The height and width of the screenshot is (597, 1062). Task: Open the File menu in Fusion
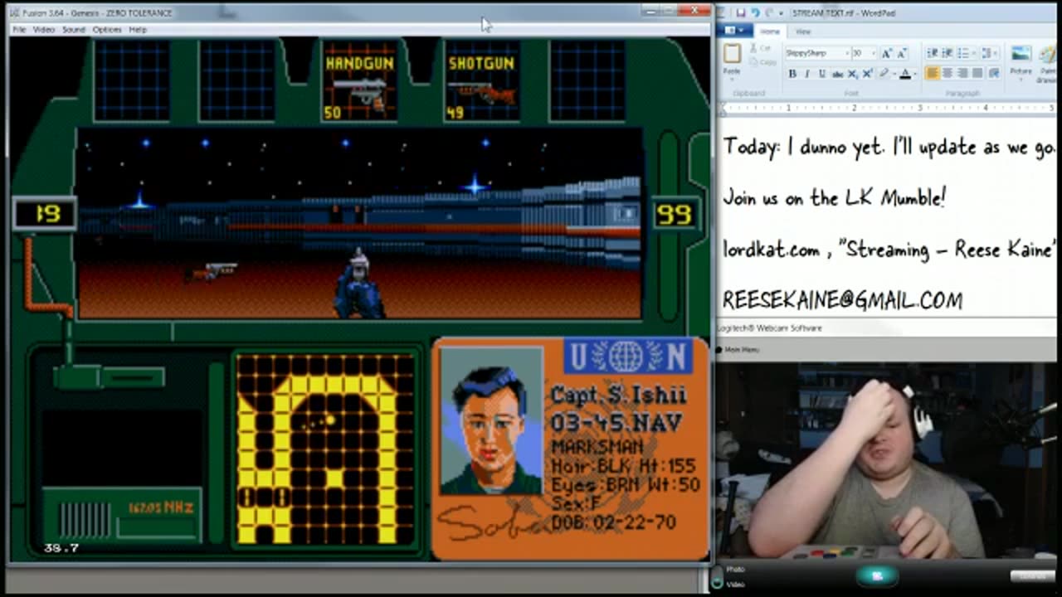18,29
